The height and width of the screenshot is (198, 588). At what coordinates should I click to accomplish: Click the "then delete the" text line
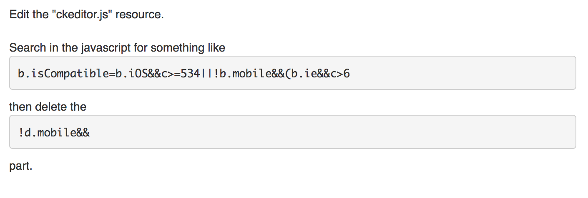click(x=48, y=107)
